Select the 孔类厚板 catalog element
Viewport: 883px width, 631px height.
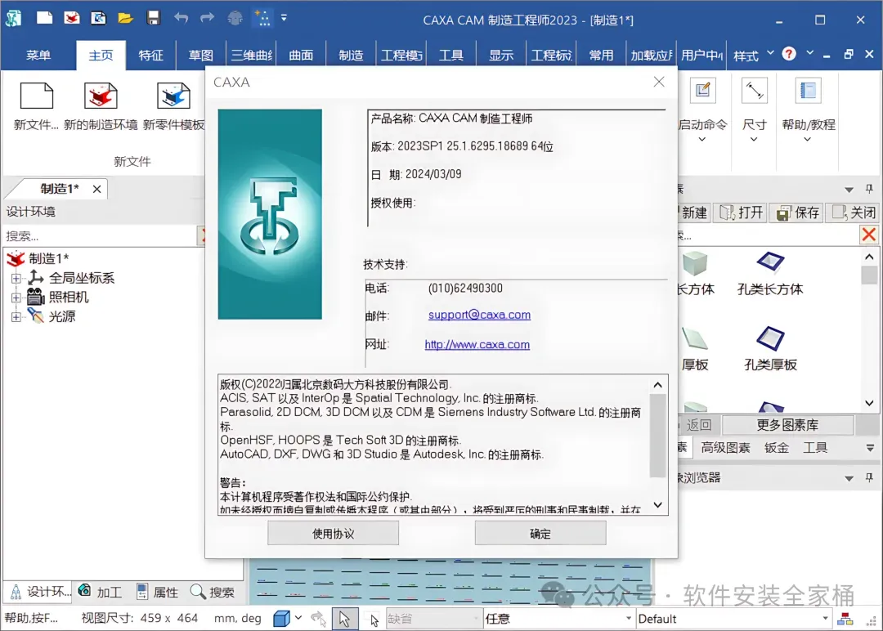tap(770, 349)
